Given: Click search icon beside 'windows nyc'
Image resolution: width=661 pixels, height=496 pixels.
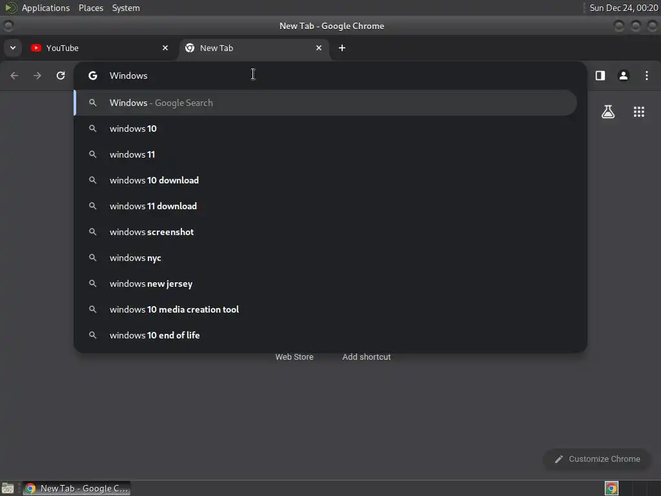Looking at the screenshot, I should tap(93, 258).
